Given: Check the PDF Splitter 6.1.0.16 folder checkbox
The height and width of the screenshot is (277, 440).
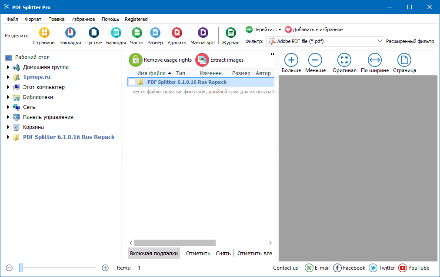Looking at the screenshot, I should click(132, 82).
